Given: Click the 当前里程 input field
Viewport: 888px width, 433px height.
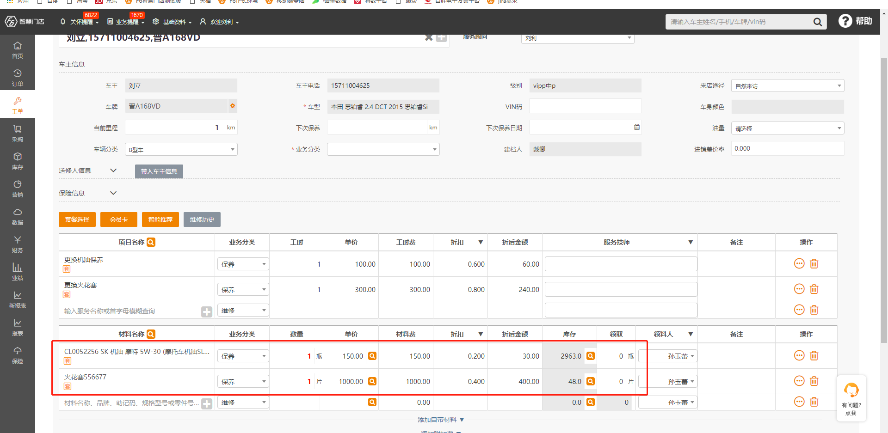Looking at the screenshot, I should (x=175, y=127).
